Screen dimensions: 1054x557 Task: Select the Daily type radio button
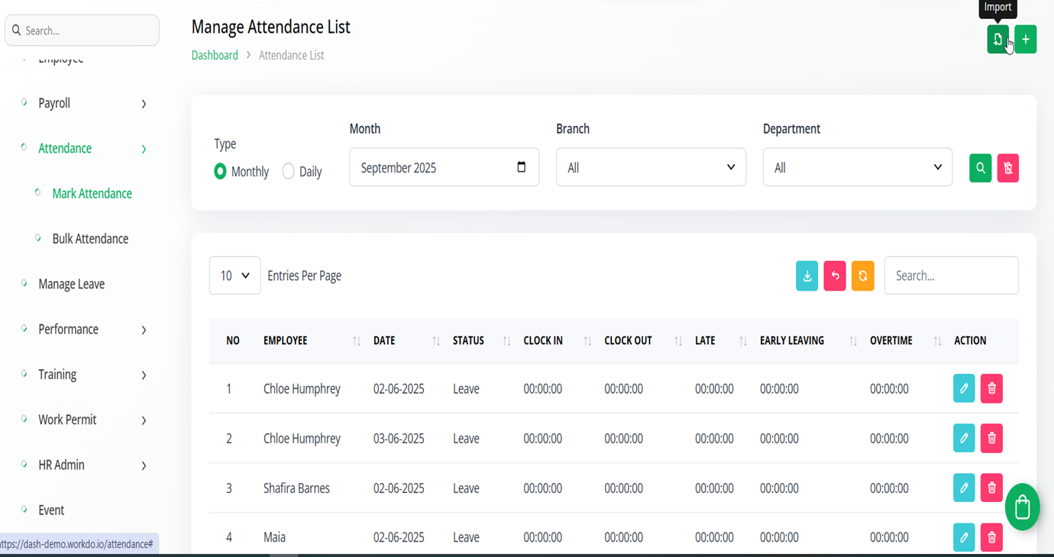click(x=288, y=172)
